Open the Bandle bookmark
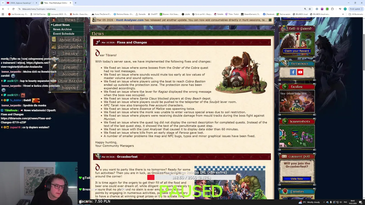The height and width of the screenshot is (205, 365). click(x=79, y=14)
